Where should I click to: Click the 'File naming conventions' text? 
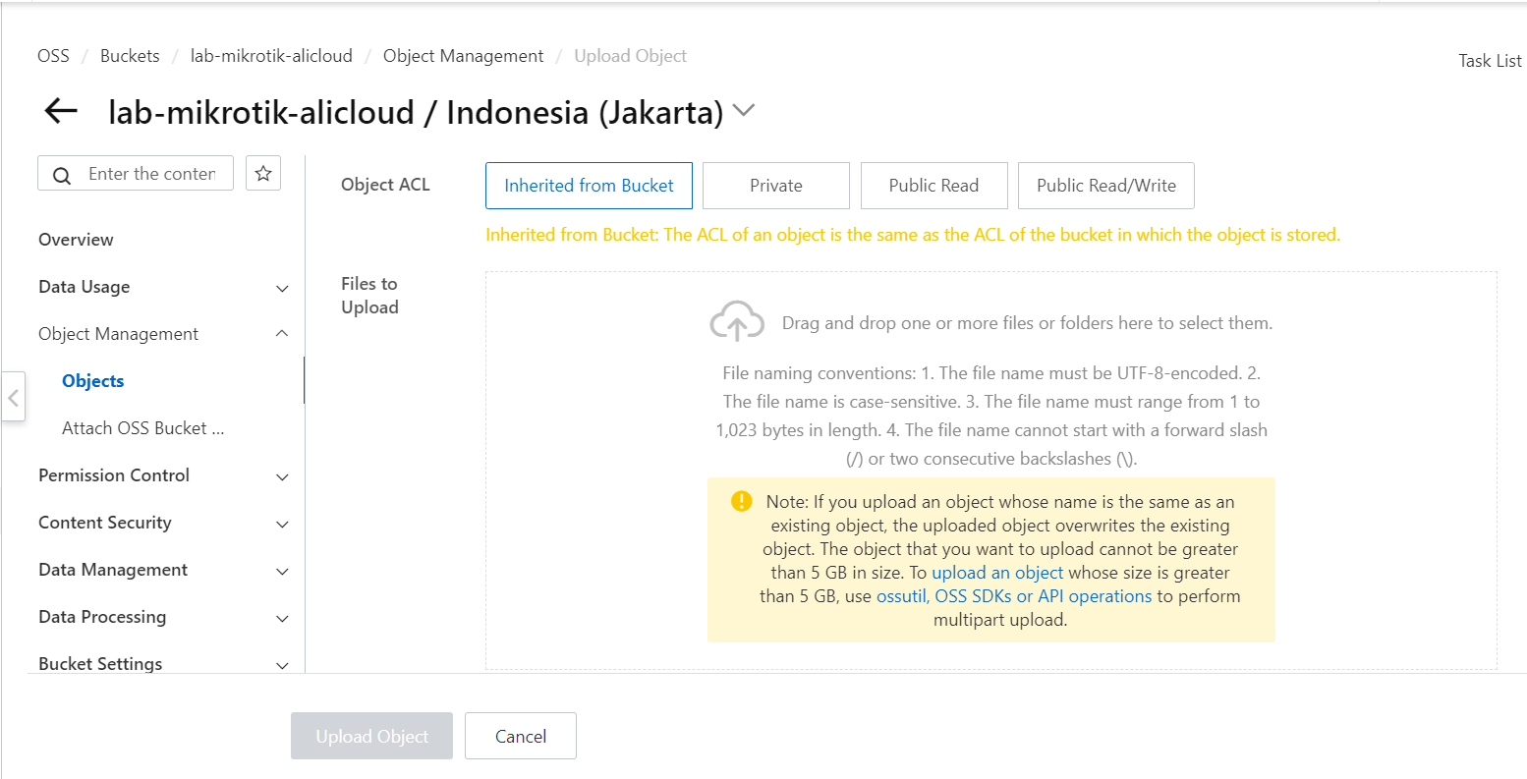991,416
